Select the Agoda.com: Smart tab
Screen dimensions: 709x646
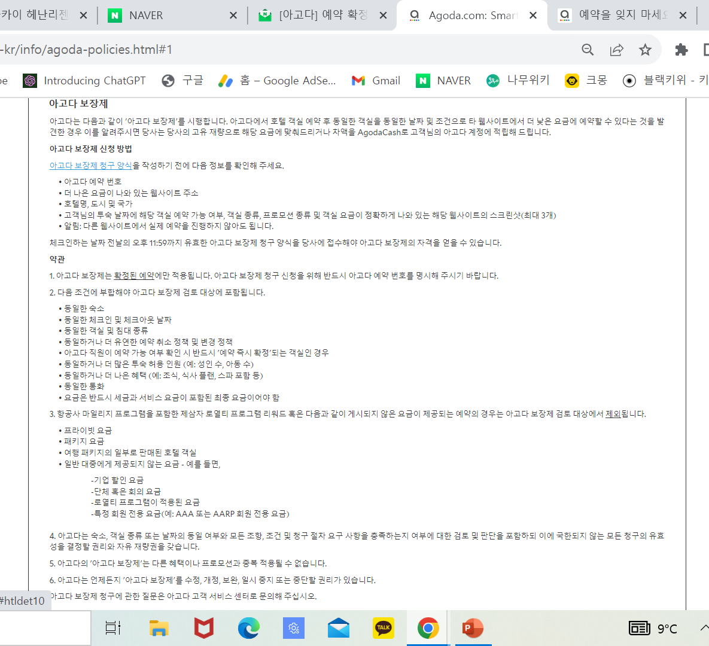[x=472, y=16]
